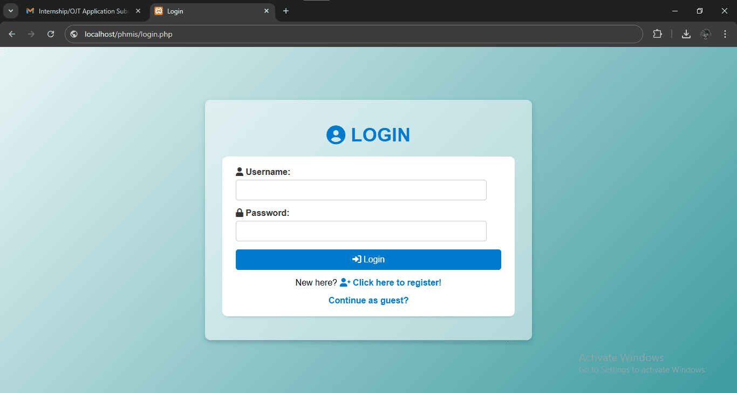Close the browser window
This screenshot has height=393, width=737.
tap(725, 11)
